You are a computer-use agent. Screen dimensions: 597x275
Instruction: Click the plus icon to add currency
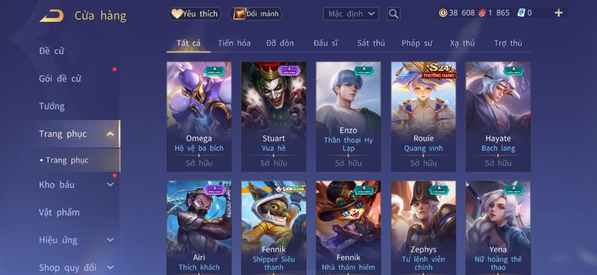[x=558, y=13]
